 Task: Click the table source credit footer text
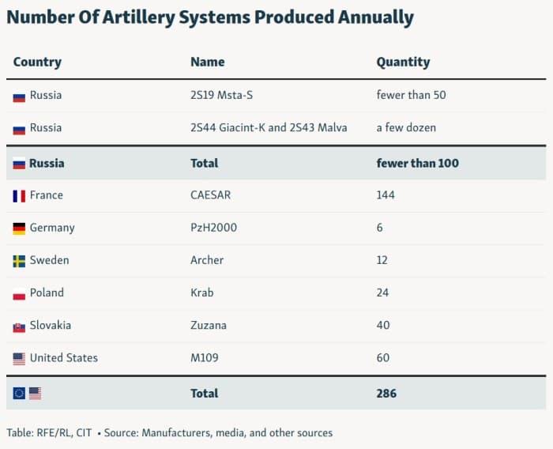pyautogui.click(x=169, y=432)
